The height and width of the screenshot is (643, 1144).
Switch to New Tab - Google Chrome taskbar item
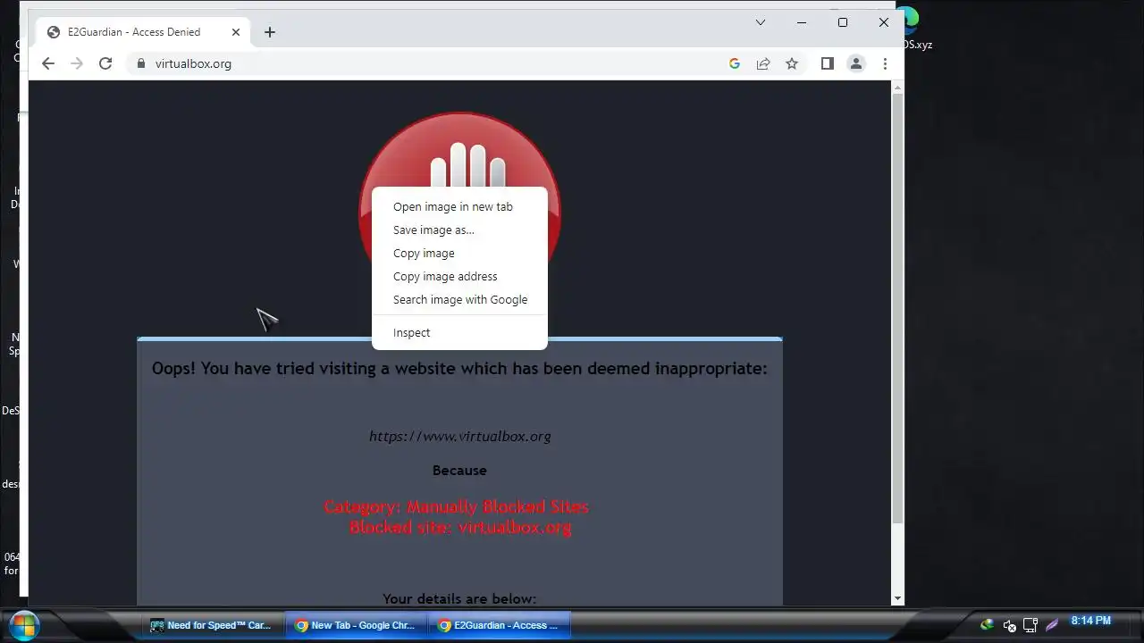click(356, 625)
